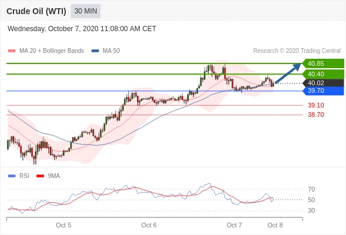Click the blue upward forecast arrow
Image resolution: width=346 pixels, height=235 pixels.
288,73
